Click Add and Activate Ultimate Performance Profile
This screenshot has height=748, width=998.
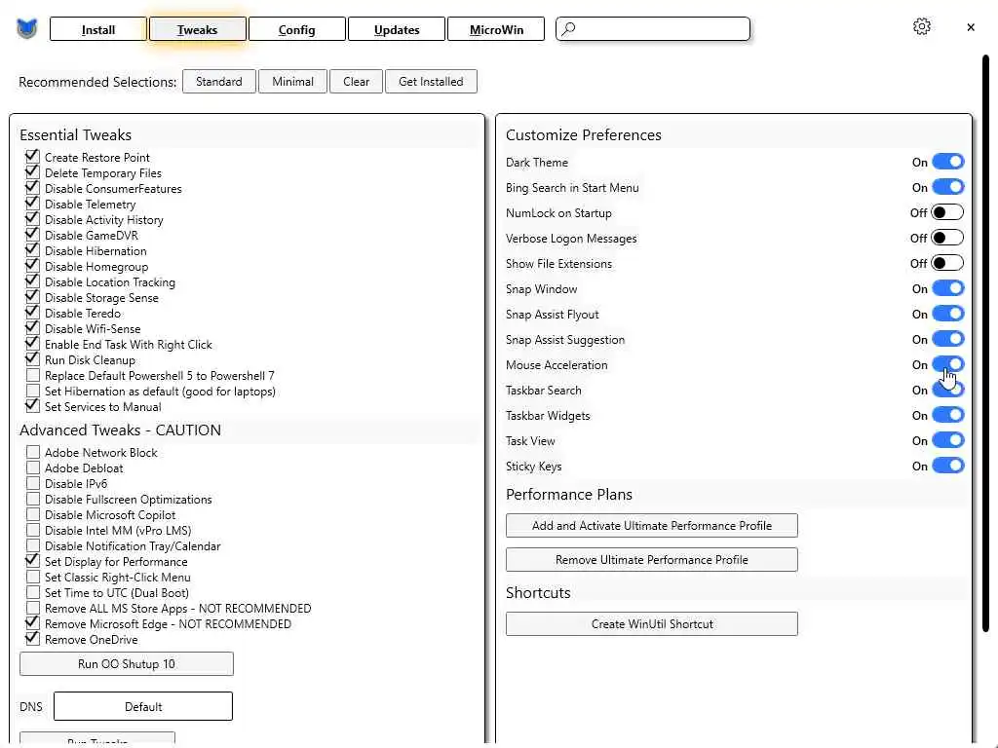coord(652,525)
